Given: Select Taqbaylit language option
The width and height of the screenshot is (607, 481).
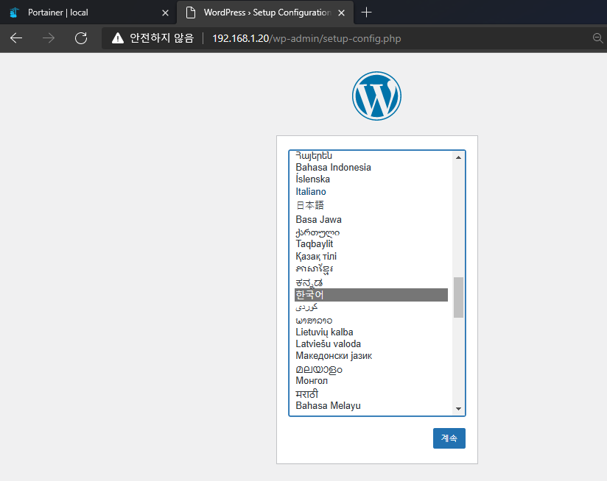Looking at the screenshot, I should (371, 243).
